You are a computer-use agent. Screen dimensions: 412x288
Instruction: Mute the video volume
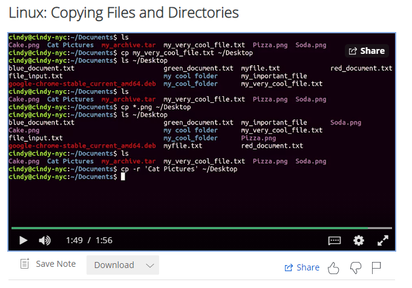45,240
